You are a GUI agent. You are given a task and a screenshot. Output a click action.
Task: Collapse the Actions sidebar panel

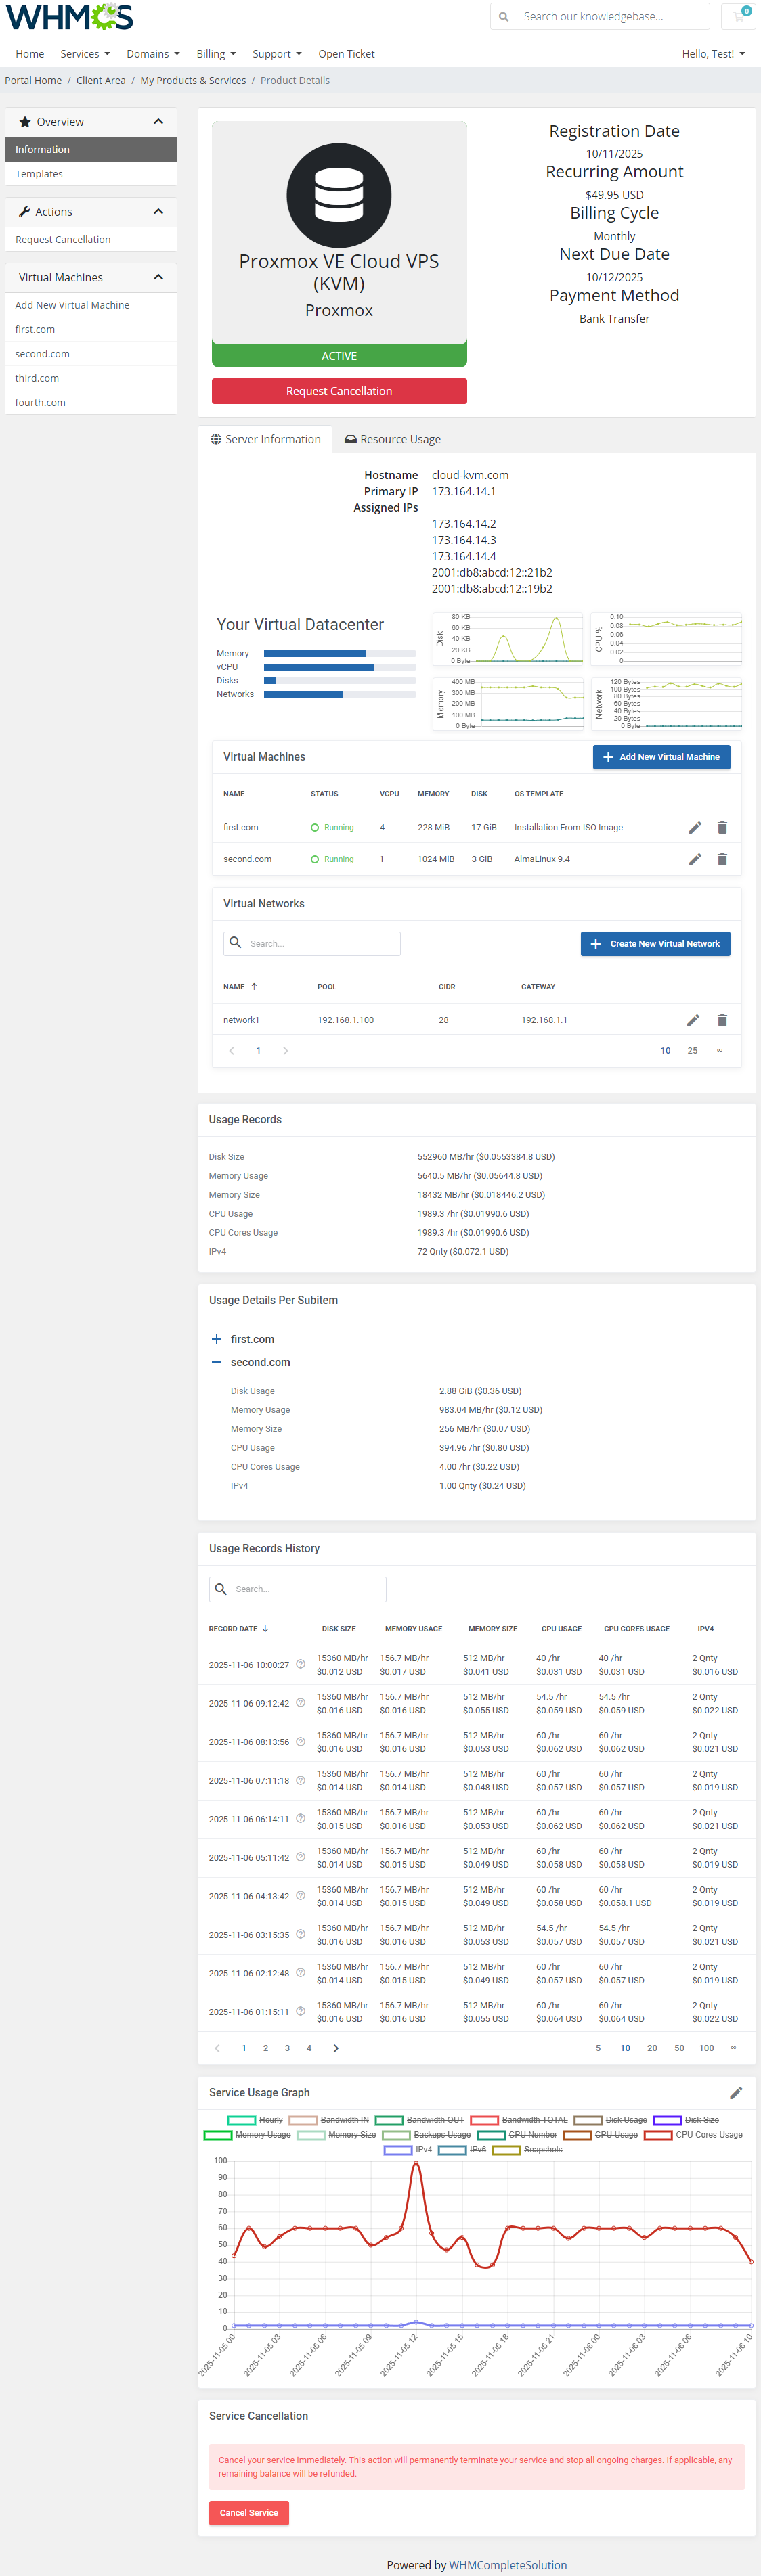point(158,212)
